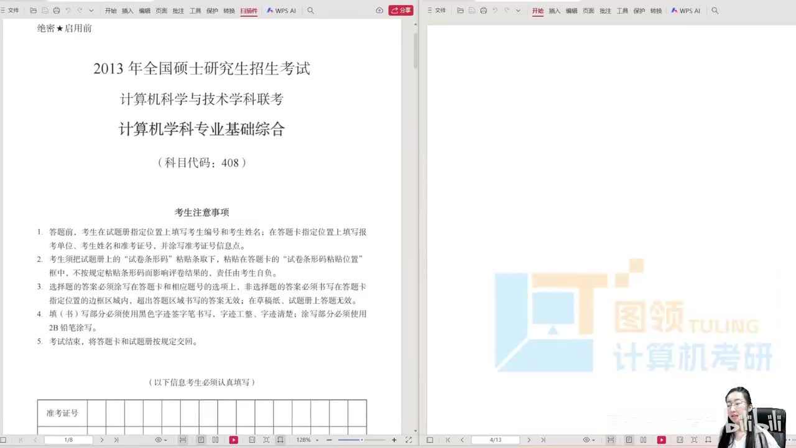Click undo arrow in left window toolbar
Screen dimensions: 796x448
point(68,11)
